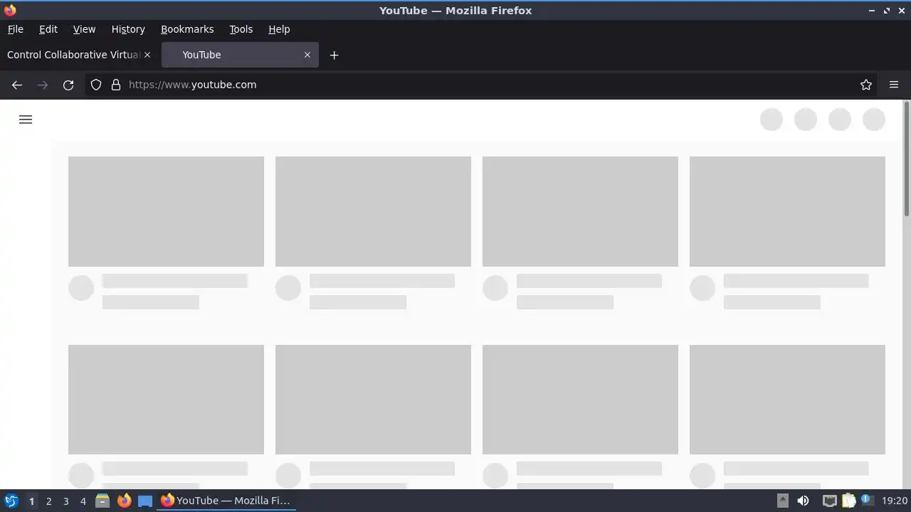This screenshot has height=512, width=911.
Task: Open the File menu
Action: [x=15, y=29]
